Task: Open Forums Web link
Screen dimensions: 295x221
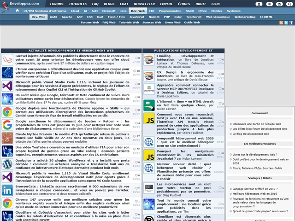Action: point(90,23)
